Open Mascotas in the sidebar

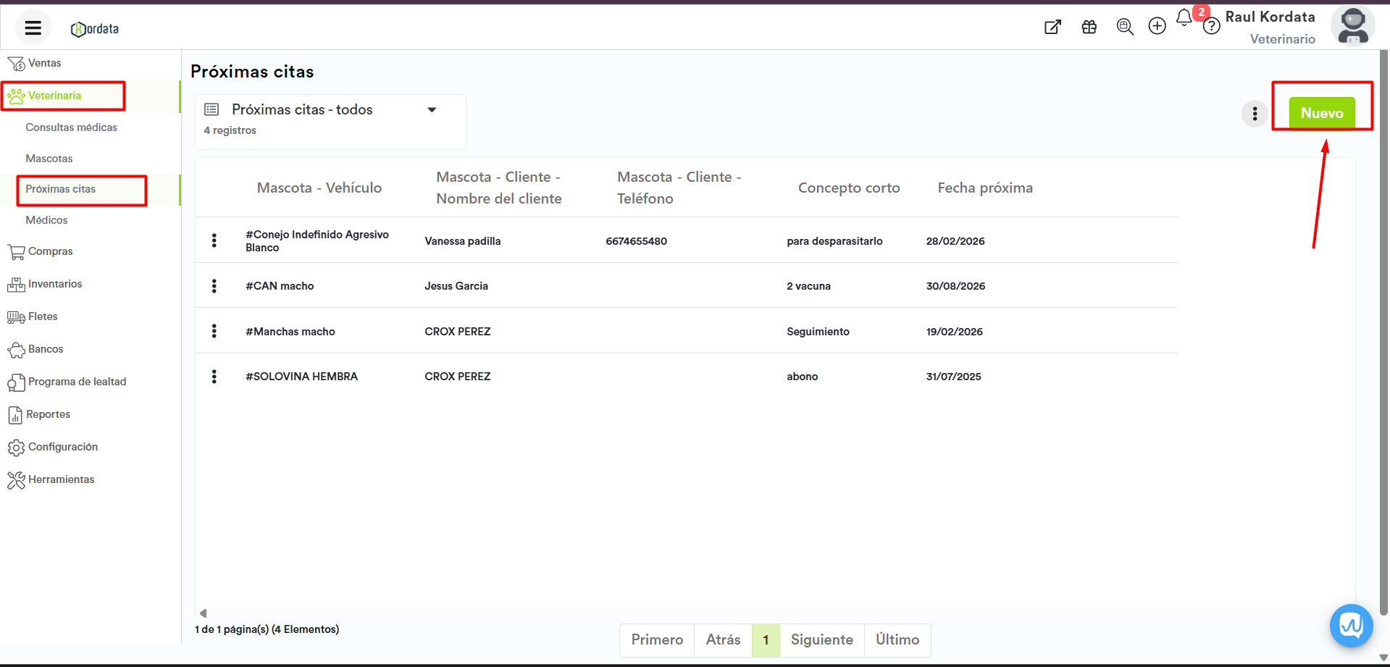tap(49, 159)
